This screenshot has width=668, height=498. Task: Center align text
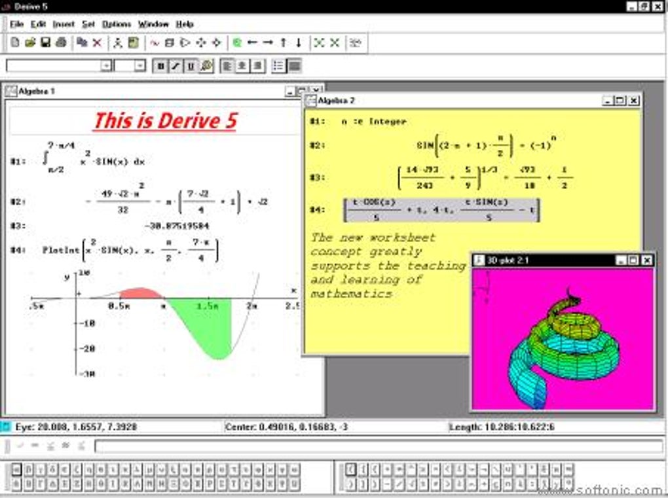pos(242,66)
